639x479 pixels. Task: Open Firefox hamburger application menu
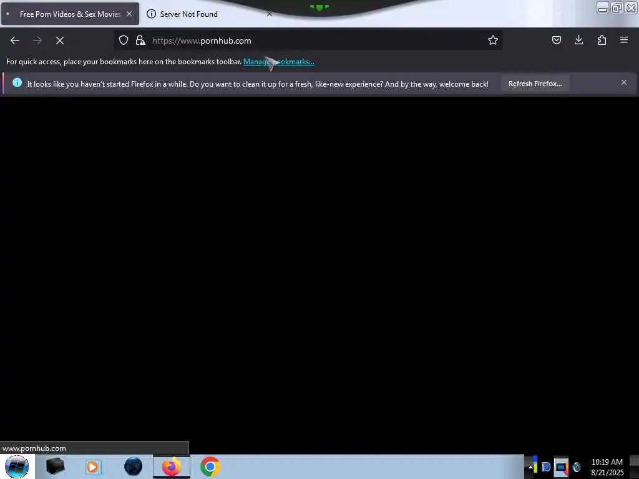[623, 40]
